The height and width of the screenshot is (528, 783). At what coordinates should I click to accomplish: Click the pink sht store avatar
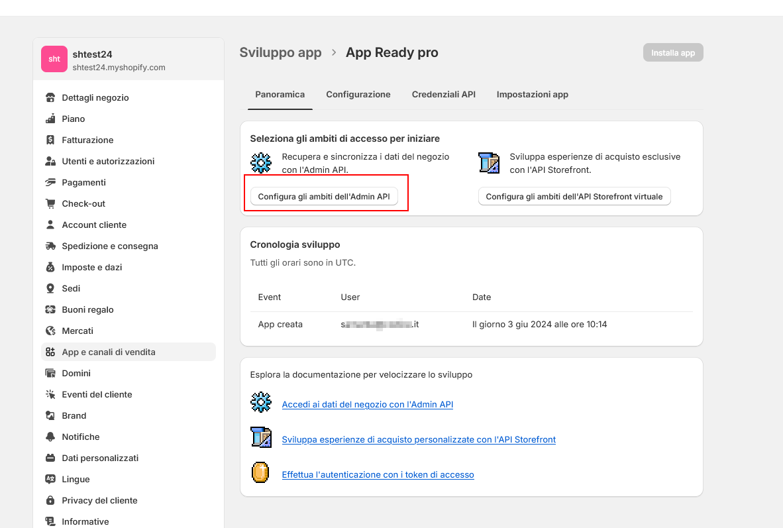tap(54, 59)
